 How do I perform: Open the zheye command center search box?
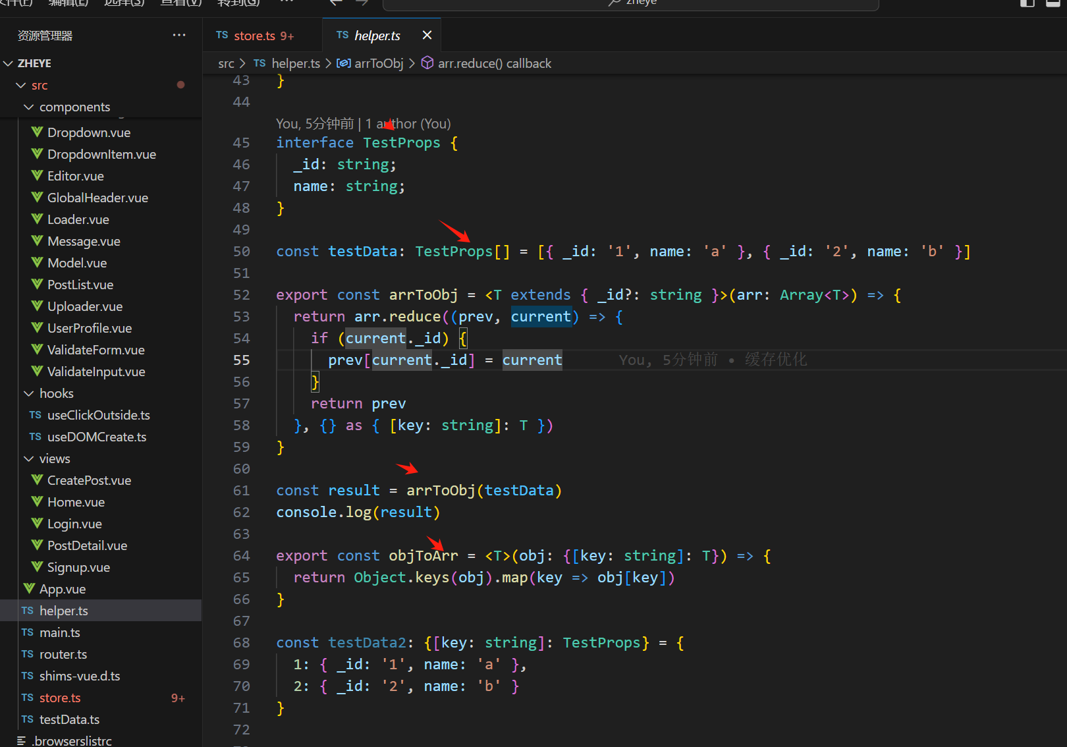630,3
